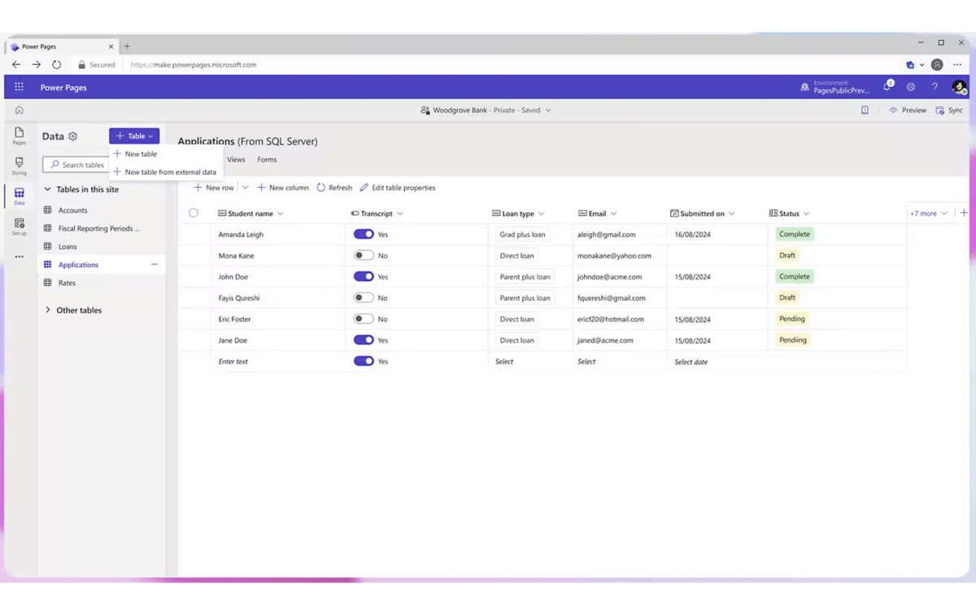The height and width of the screenshot is (615, 976).
Task: Open a new browser tab
Action: pos(127,46)
